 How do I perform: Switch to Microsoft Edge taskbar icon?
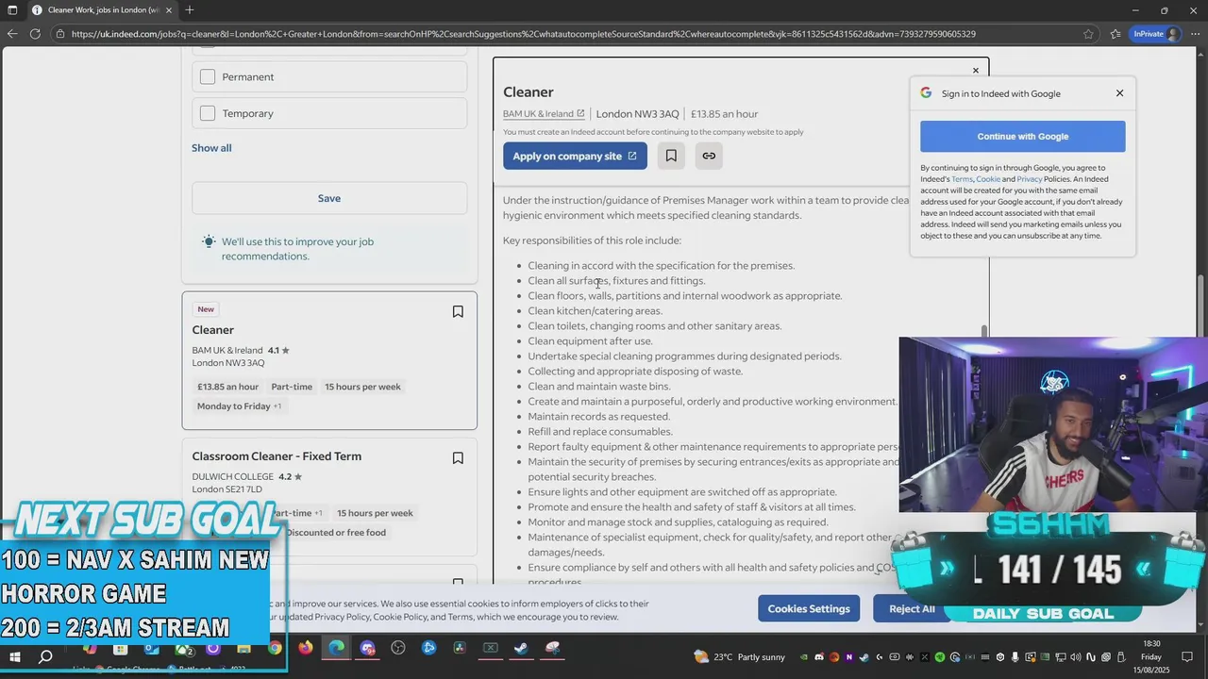[x=337, y=648]
